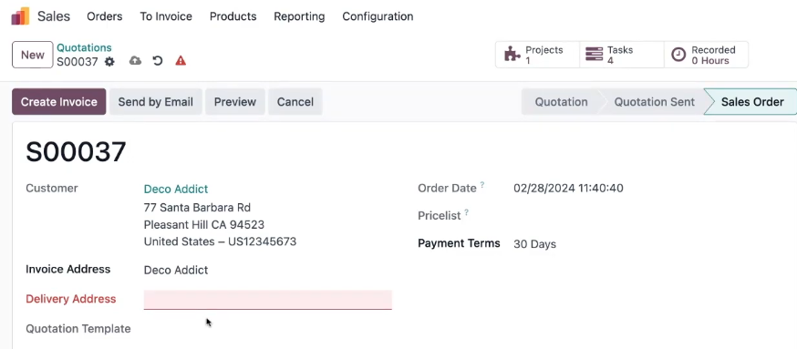
Task: Click the red warning triangle icon
Action: pos(181,61)
